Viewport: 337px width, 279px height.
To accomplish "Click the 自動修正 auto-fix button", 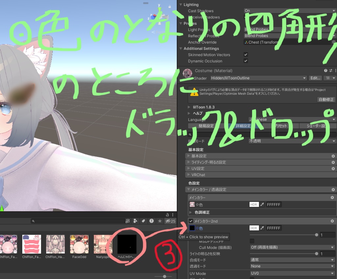I will 326,99.
